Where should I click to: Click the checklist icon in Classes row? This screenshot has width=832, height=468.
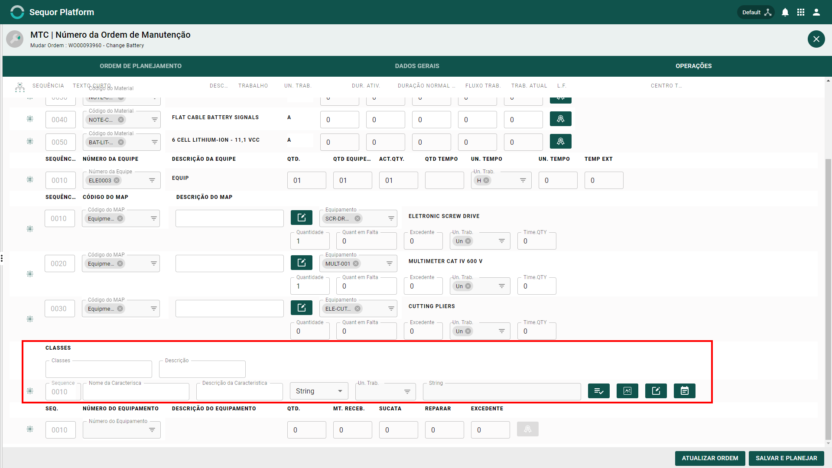click(599, 391)
